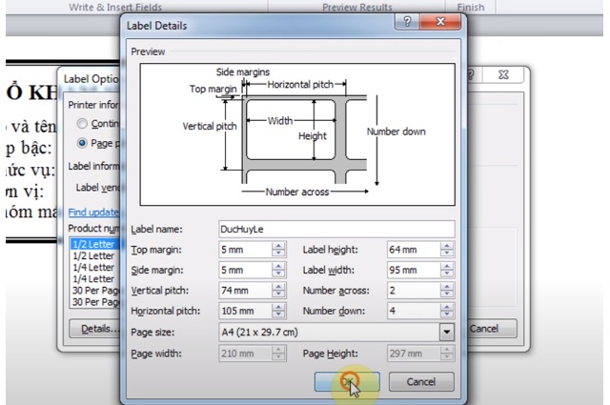Click the Details button in Label Options
Image resolution: width=610 pixels, height=405 pixels.
[x=95, y=329]
